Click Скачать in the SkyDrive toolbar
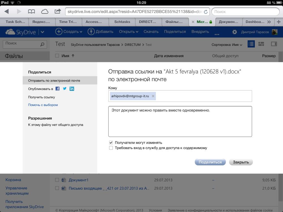 pyautogui.click(x=151, y=32)
